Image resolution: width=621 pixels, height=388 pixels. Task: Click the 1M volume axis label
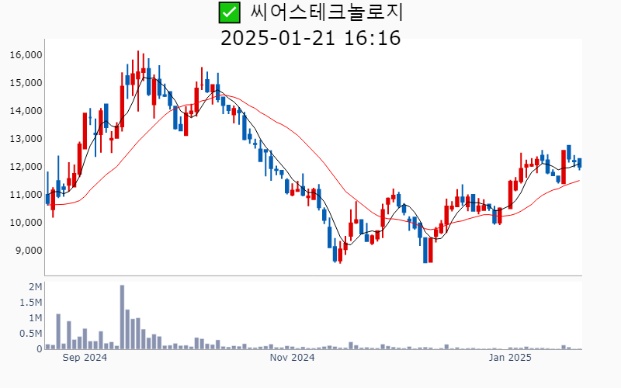[35, 318]
